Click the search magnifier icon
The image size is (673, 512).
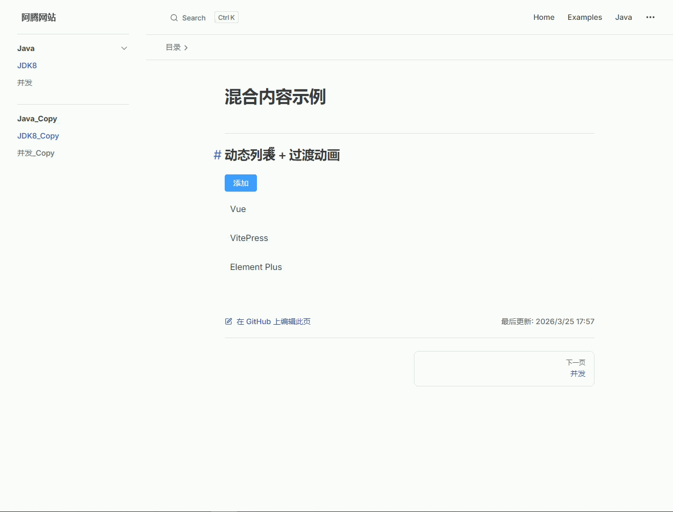coord(174,18)
